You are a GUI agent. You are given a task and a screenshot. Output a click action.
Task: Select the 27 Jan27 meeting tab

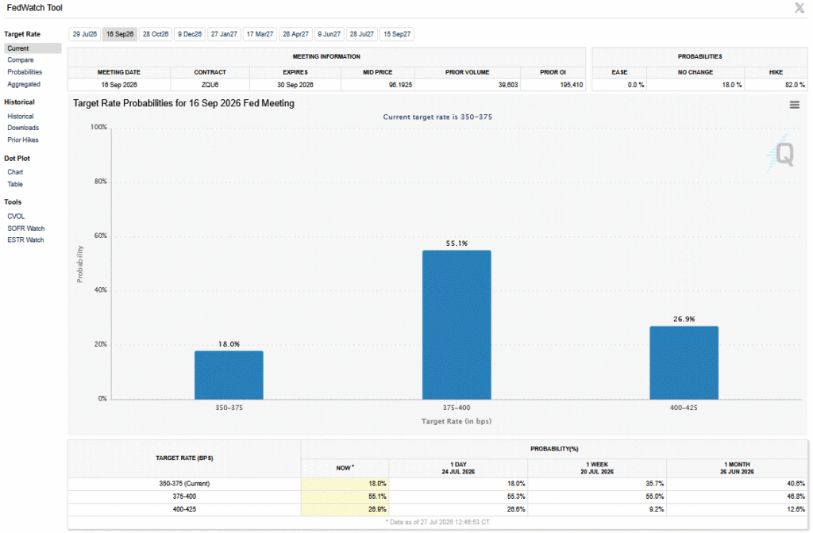224,34
